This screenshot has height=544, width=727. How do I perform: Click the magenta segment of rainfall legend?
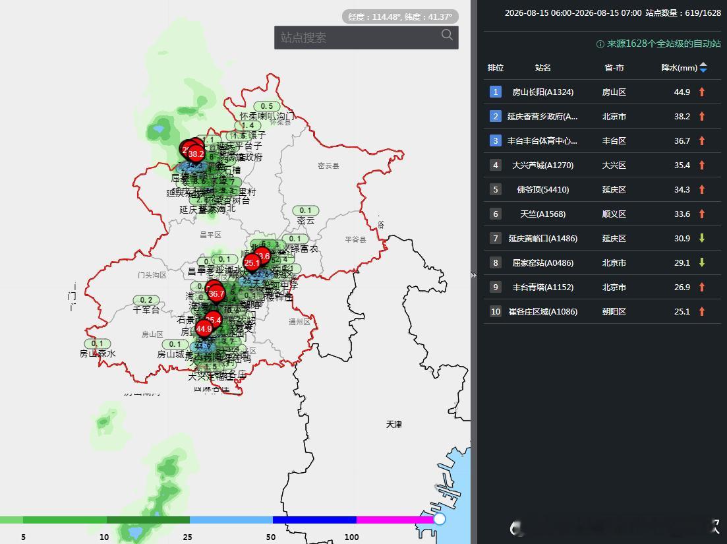click(395, 520)
